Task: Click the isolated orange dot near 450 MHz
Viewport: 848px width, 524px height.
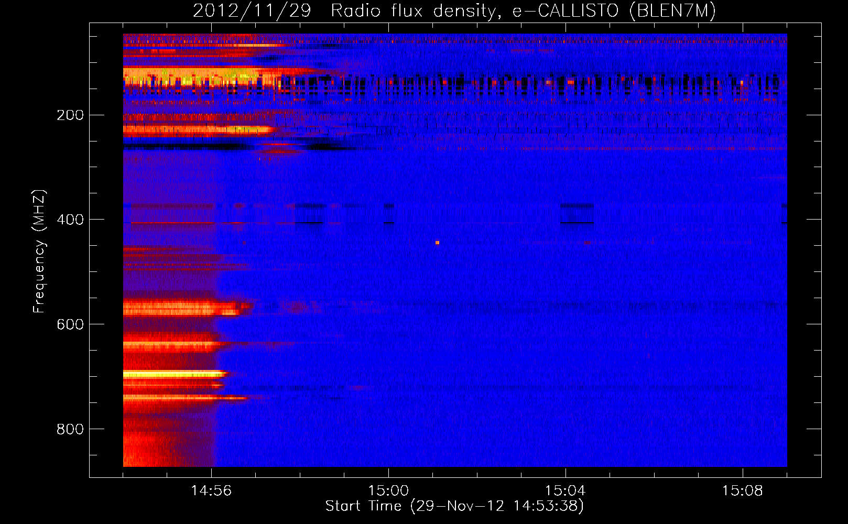Action: [437, 243]
